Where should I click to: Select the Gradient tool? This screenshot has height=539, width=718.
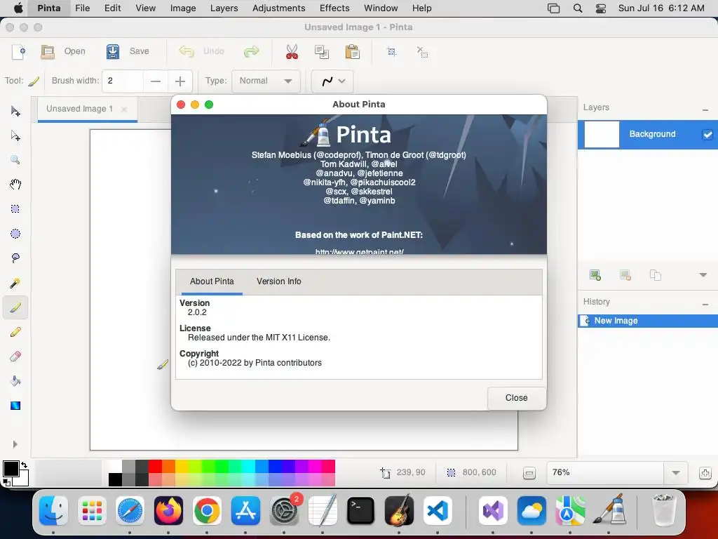click(x=15, y=406)
